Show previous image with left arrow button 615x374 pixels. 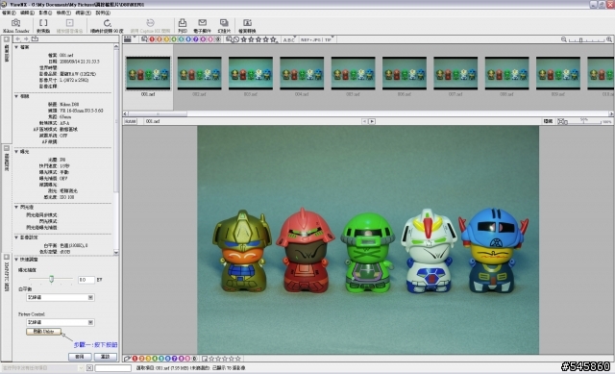(x=364, y=121)
